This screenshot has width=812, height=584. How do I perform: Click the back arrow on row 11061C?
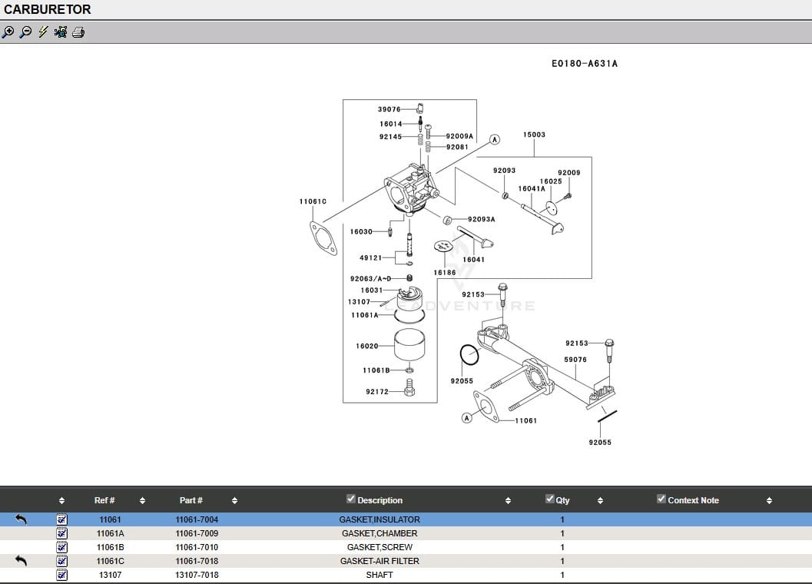pyautogui.click(x=21, y=561)
